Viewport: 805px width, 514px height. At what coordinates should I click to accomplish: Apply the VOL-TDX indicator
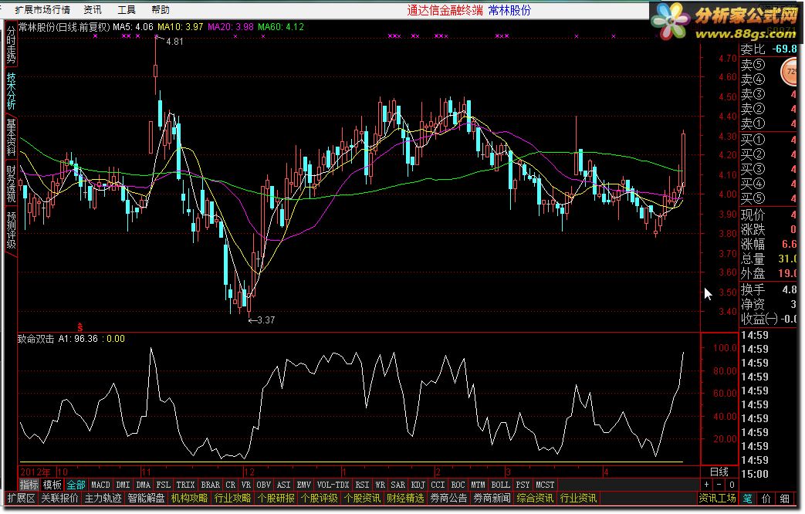(x=333, y=485)
